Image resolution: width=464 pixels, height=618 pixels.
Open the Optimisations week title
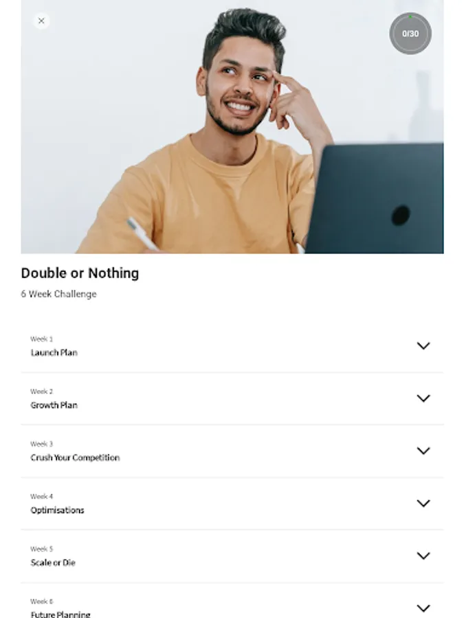pyautogui.click(x=57, y=510)
